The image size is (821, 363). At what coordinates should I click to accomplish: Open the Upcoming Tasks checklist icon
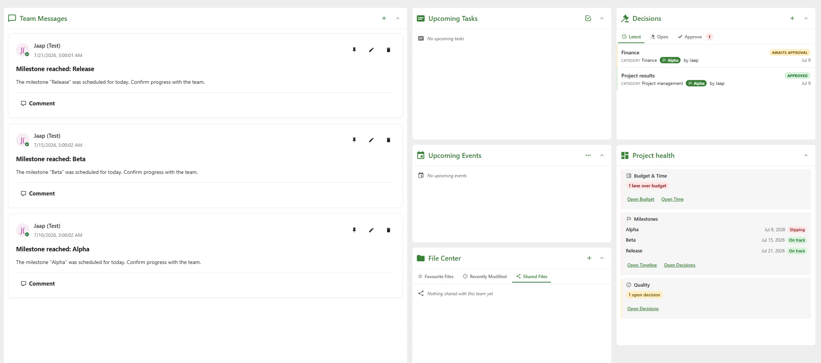pos(588,18)
